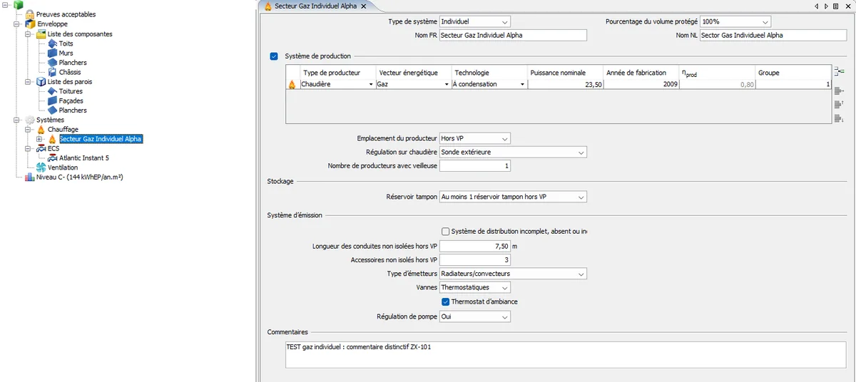Open the Type de système dropdown
The width and height of the screenshot is (856, 382).
click(475, 21)
